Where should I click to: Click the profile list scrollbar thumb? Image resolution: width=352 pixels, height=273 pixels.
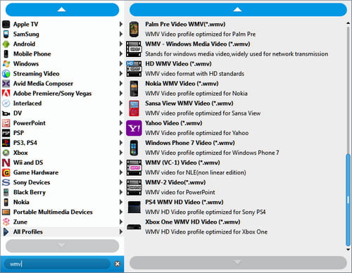pos(348,200)
